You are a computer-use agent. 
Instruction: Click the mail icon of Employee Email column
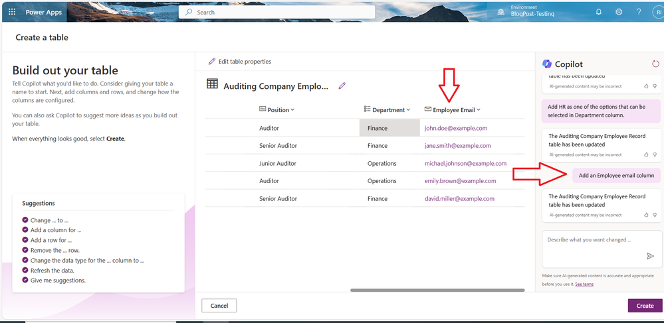[427, 109]
